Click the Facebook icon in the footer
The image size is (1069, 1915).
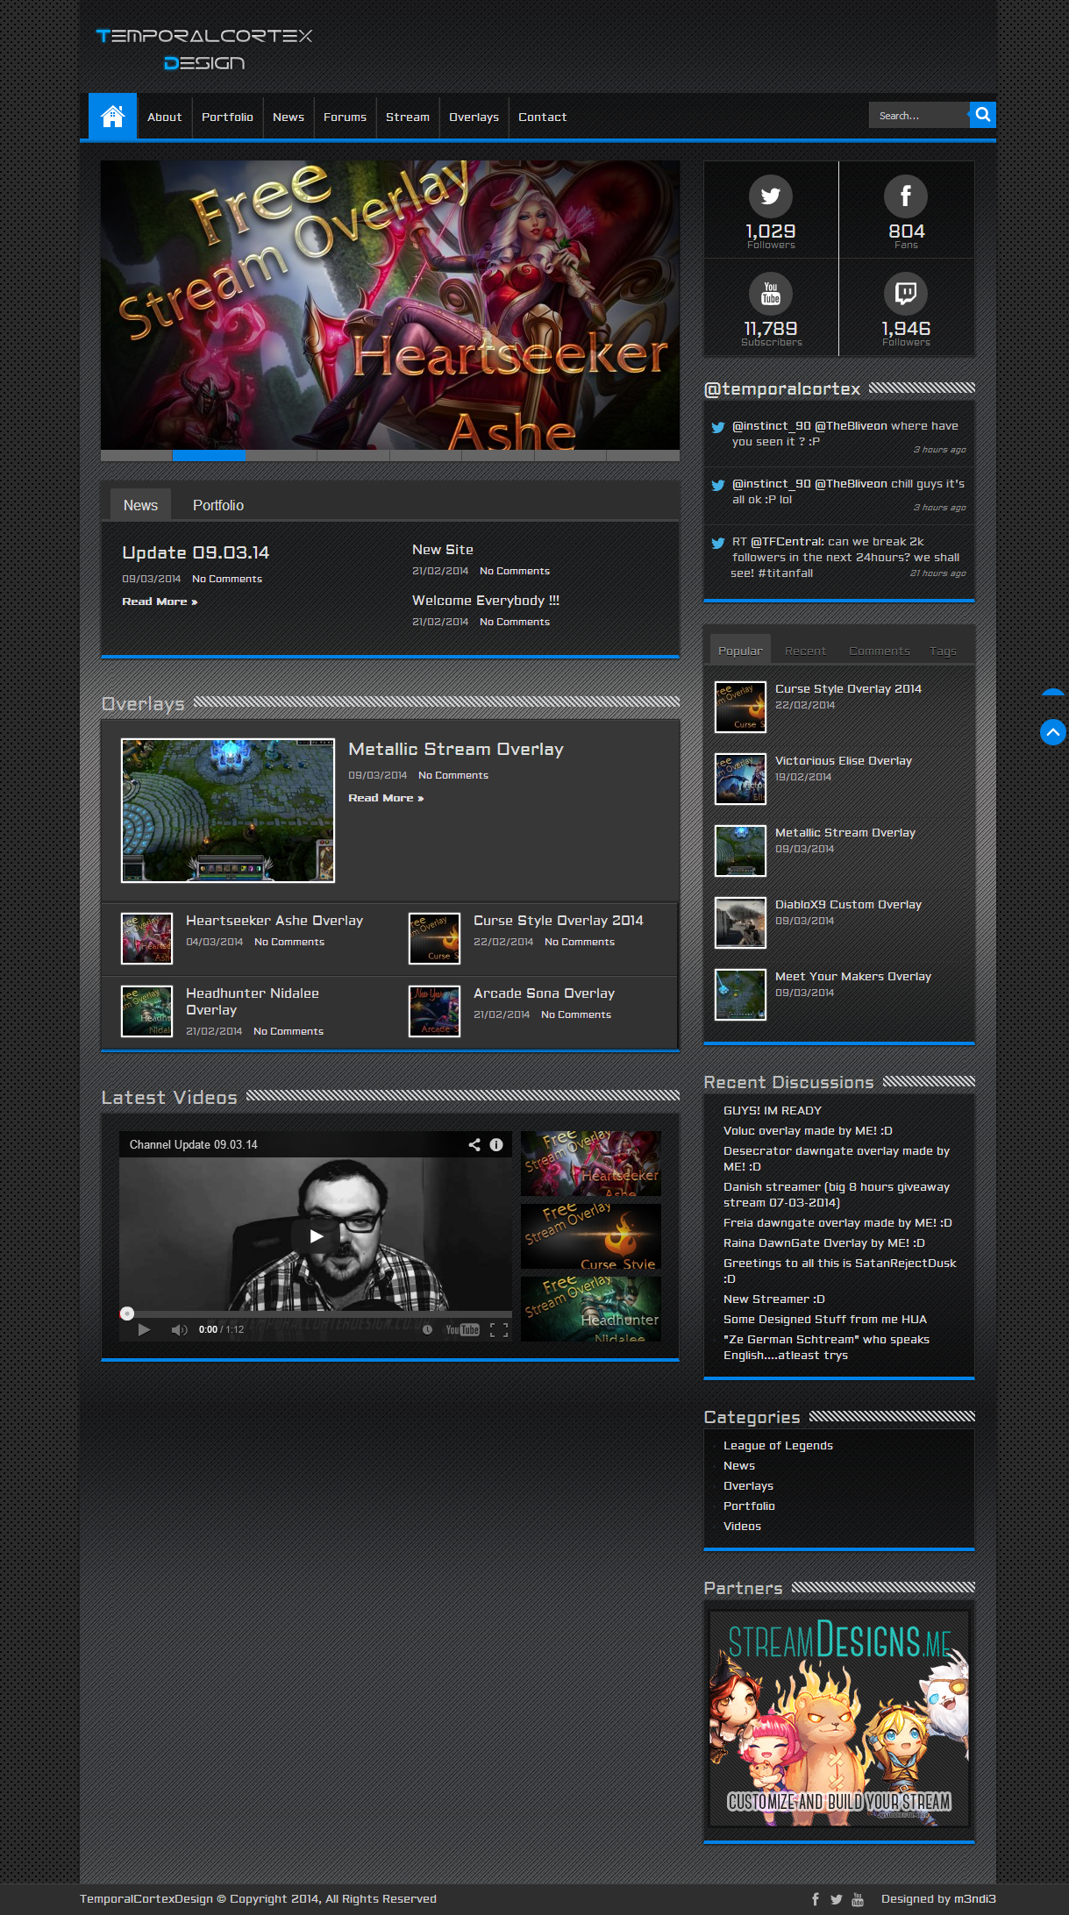pyautogui.click(x=816, y=1899)
